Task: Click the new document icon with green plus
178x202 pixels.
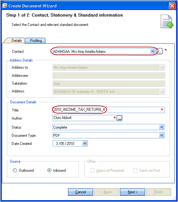Action: coord(167,21)
